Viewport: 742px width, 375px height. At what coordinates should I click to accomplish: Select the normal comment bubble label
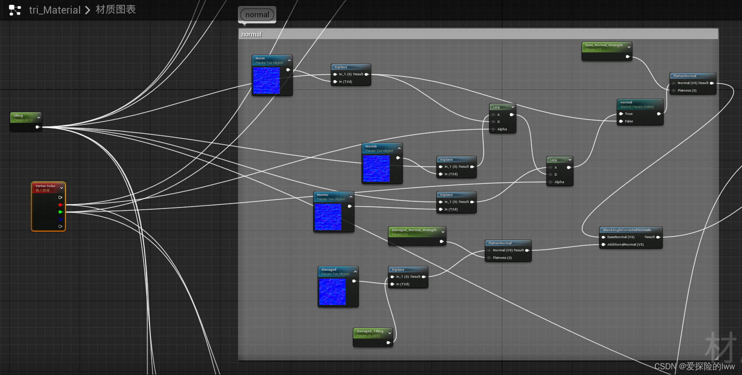257,15
